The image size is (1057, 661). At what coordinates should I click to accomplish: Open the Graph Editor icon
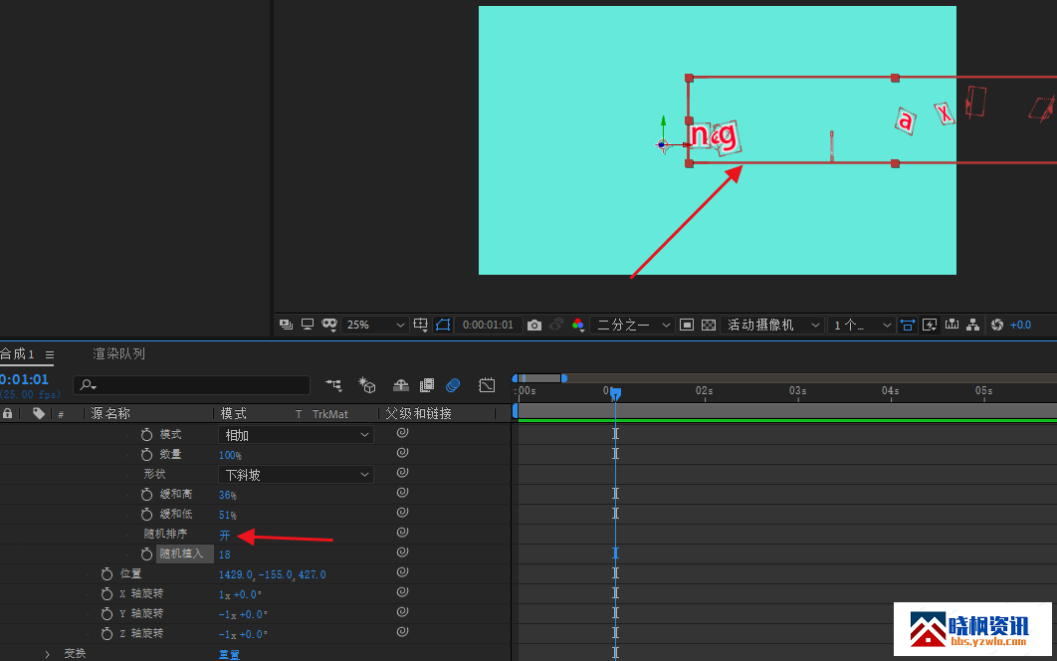tap(487, 385)
